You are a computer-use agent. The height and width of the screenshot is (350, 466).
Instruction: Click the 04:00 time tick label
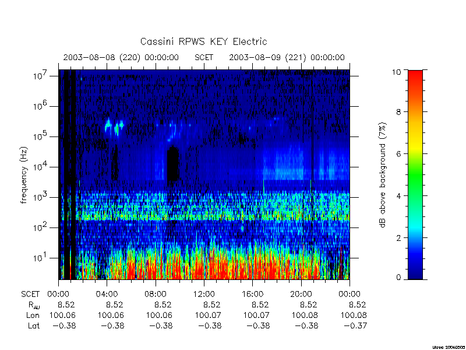107,295
